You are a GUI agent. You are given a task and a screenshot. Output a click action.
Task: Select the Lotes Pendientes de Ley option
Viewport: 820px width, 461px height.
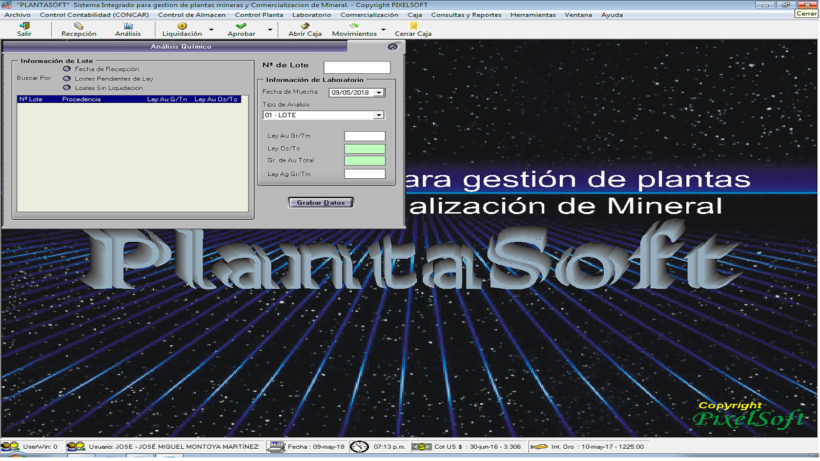click(x=67, y=78)
